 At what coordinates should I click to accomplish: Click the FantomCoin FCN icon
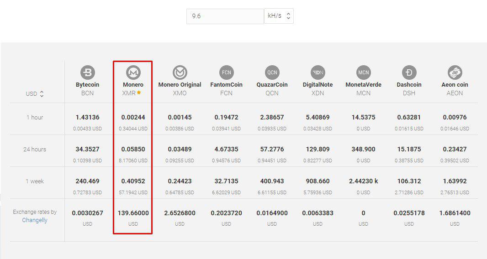click(227, 73)
